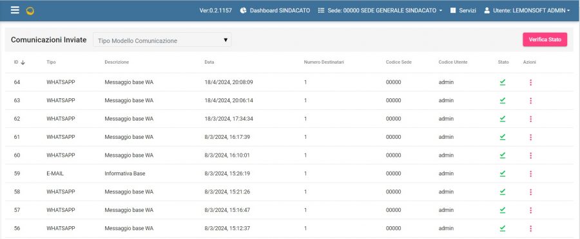Viewport: 580px width, 239px height.
Task: Open the actions menu for row 56
Action: tap(530, 229)
